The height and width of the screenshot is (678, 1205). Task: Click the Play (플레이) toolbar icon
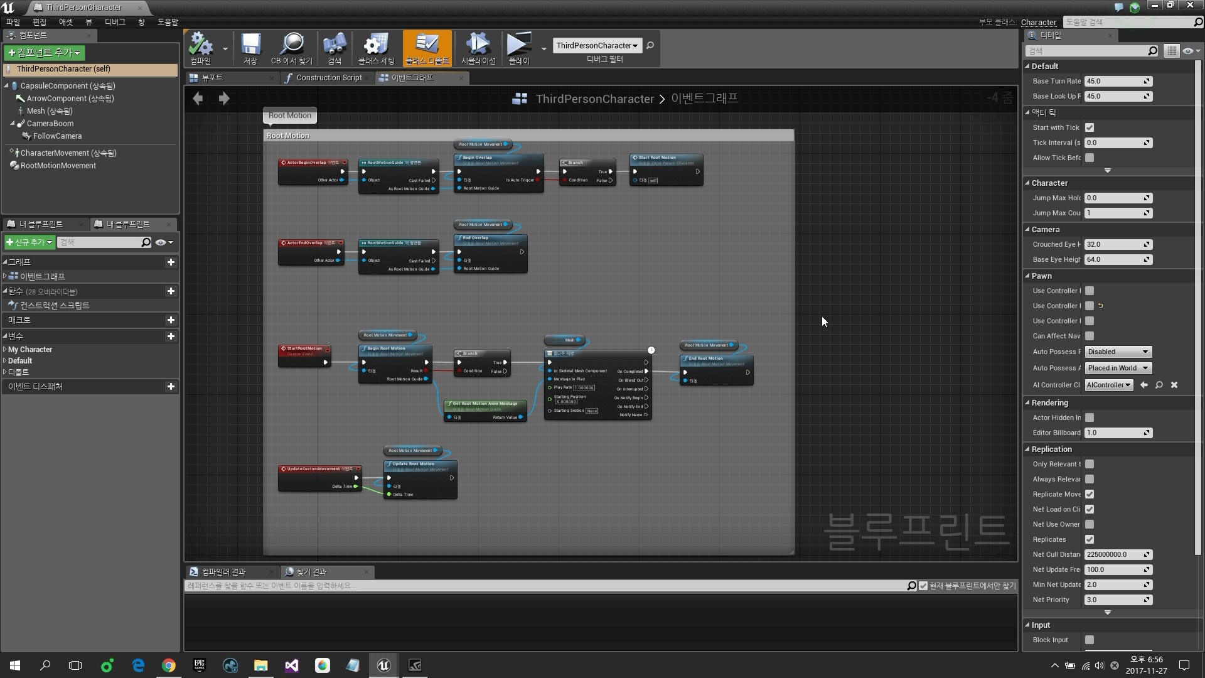[518, 48]
